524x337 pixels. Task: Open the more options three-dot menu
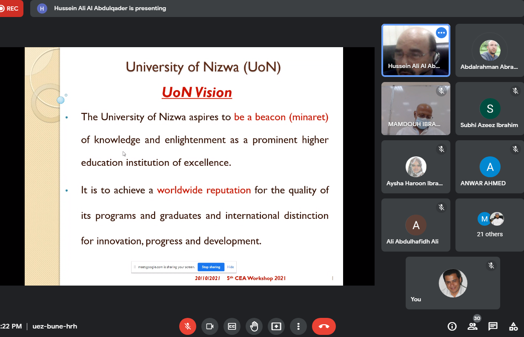(x=298, y=326)
